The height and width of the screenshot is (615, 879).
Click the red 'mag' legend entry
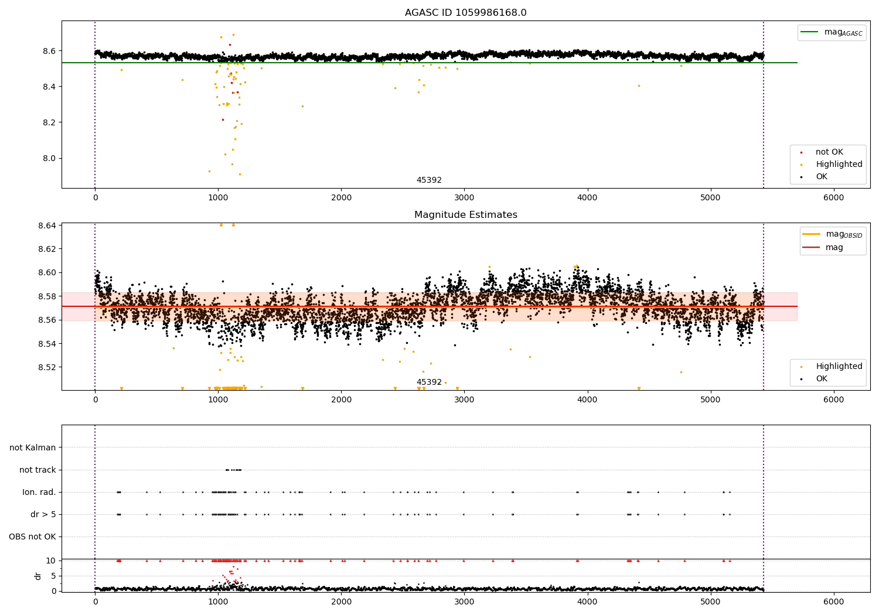(x=823, y=248)
